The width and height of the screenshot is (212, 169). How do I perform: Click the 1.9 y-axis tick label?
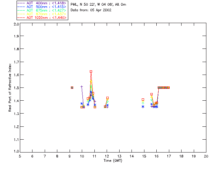(16, 36)
